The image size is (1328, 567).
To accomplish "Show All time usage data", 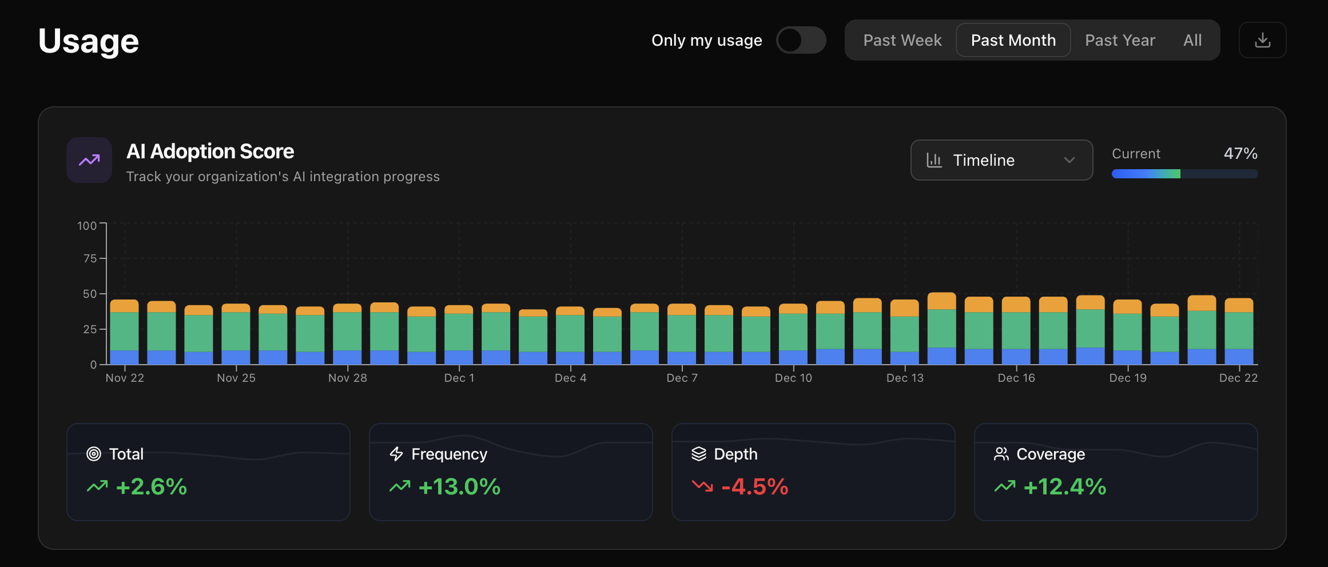I will tap(1192, 40).
